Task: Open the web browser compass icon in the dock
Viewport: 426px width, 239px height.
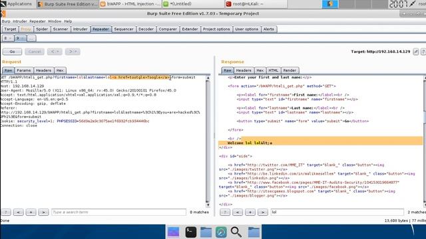Action: pyautogui.click(x=221, y=232)
